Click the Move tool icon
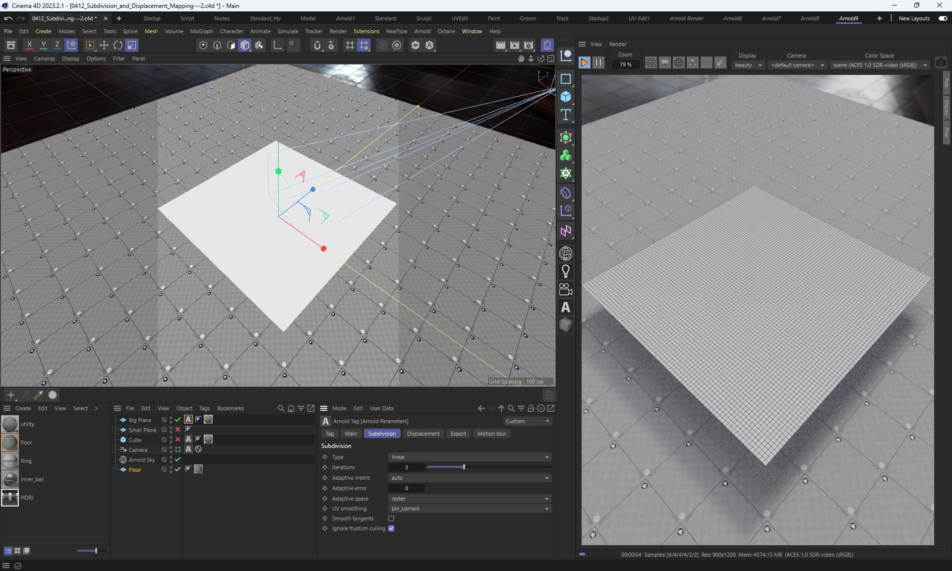The image size is (952, 571). tap(104, 45)
